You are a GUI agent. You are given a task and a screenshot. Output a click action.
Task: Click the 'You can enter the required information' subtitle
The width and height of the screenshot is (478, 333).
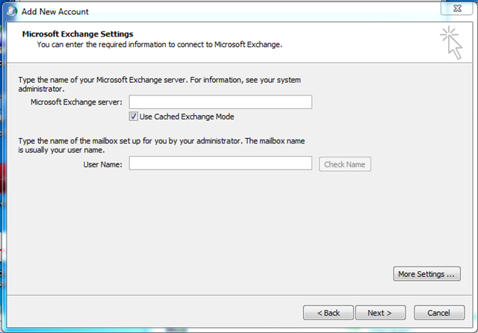pos(159,45)
